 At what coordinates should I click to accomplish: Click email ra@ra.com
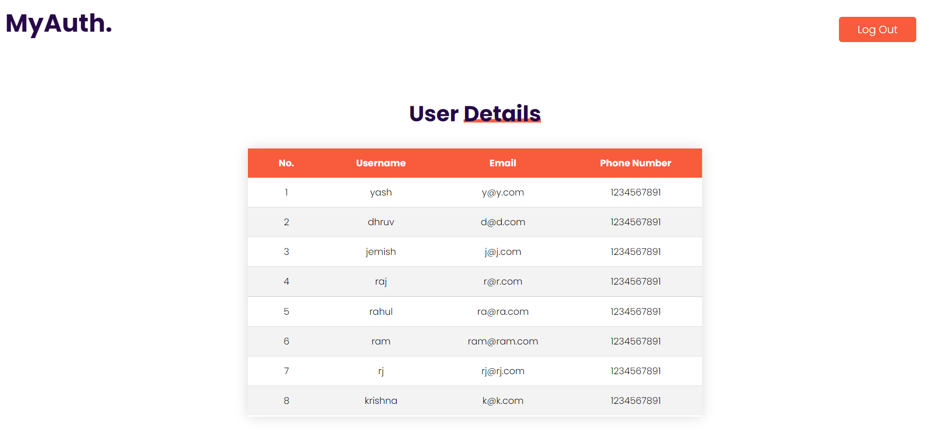tap(503, 312)
